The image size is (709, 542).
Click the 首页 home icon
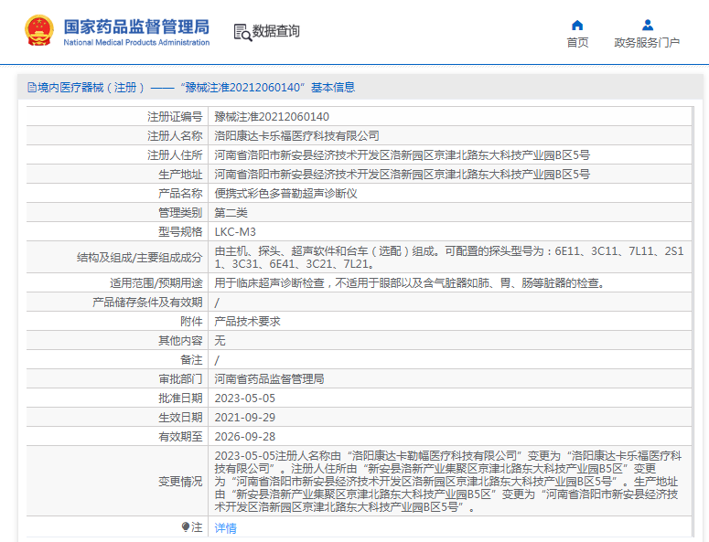pos(577,26)
